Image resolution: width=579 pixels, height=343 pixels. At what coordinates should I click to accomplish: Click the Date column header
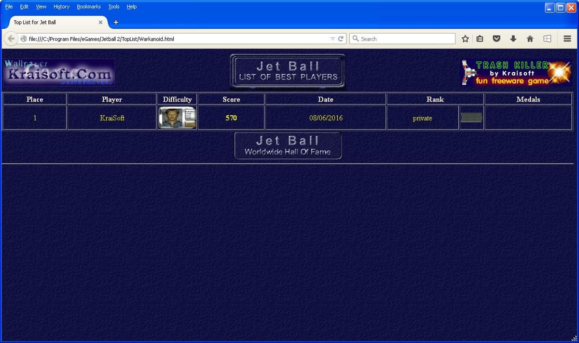[326, 99]
